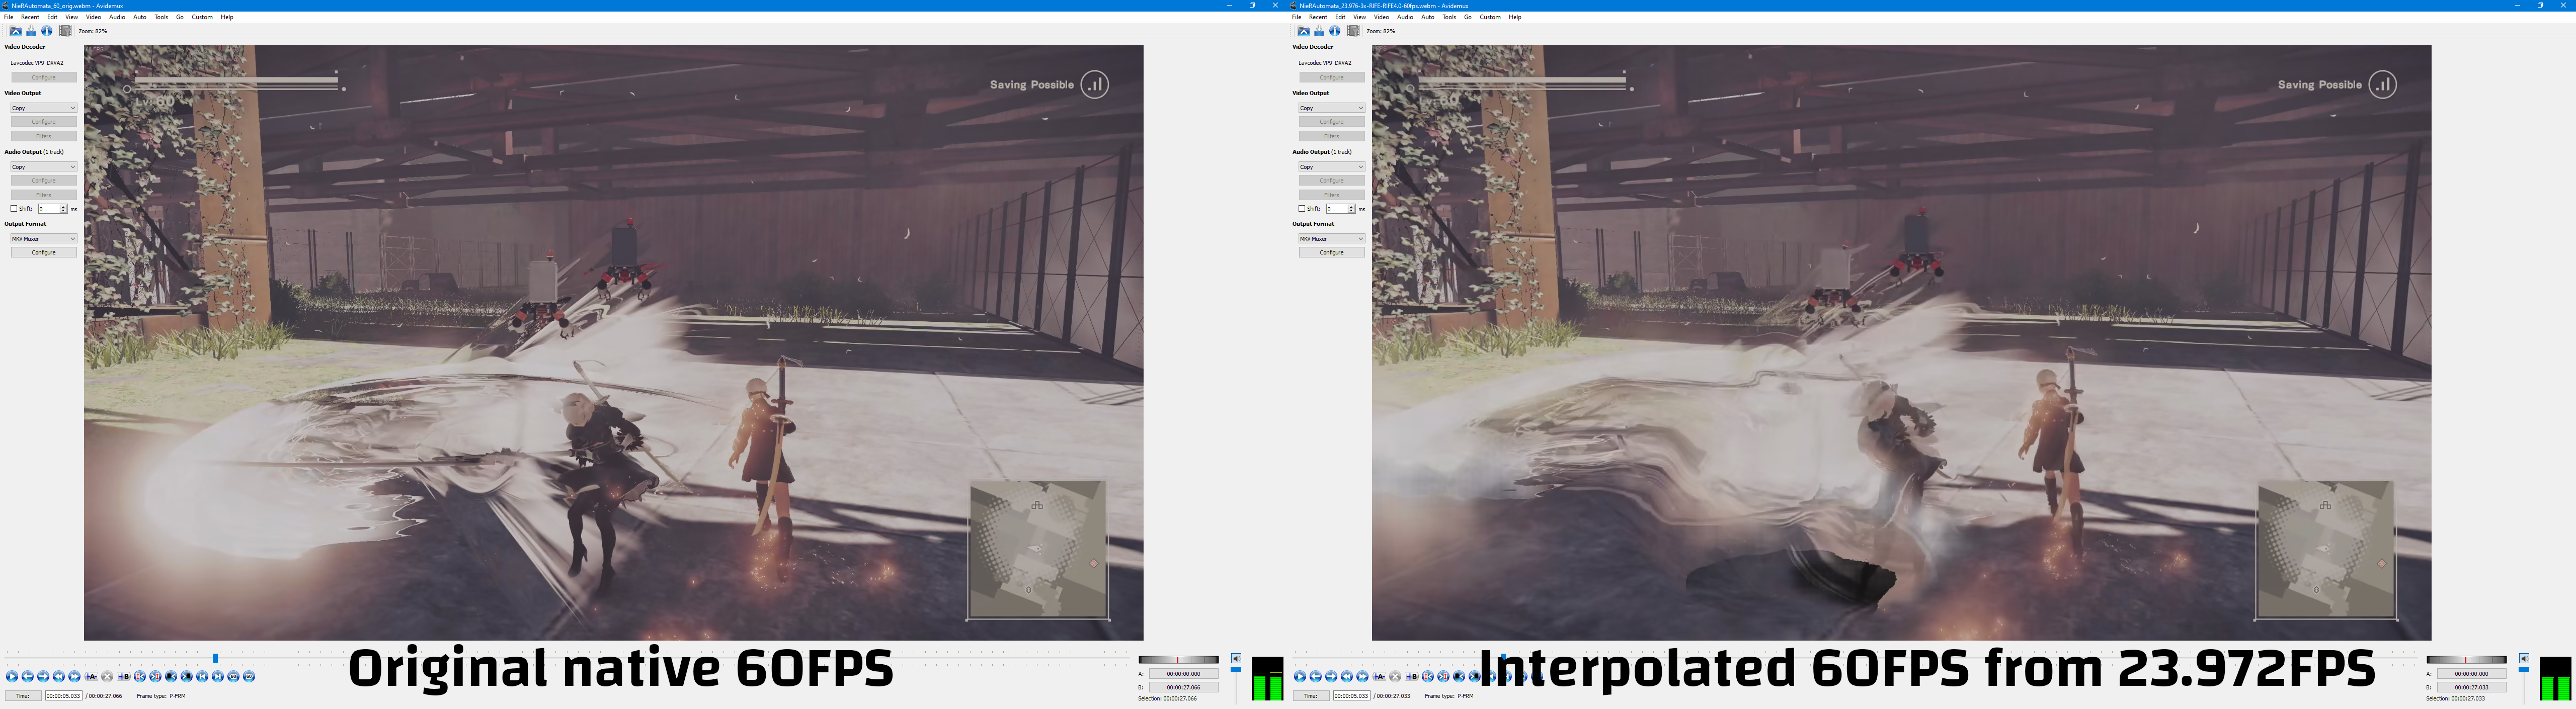Output Format Configure button, left window

tap(44, 253)
